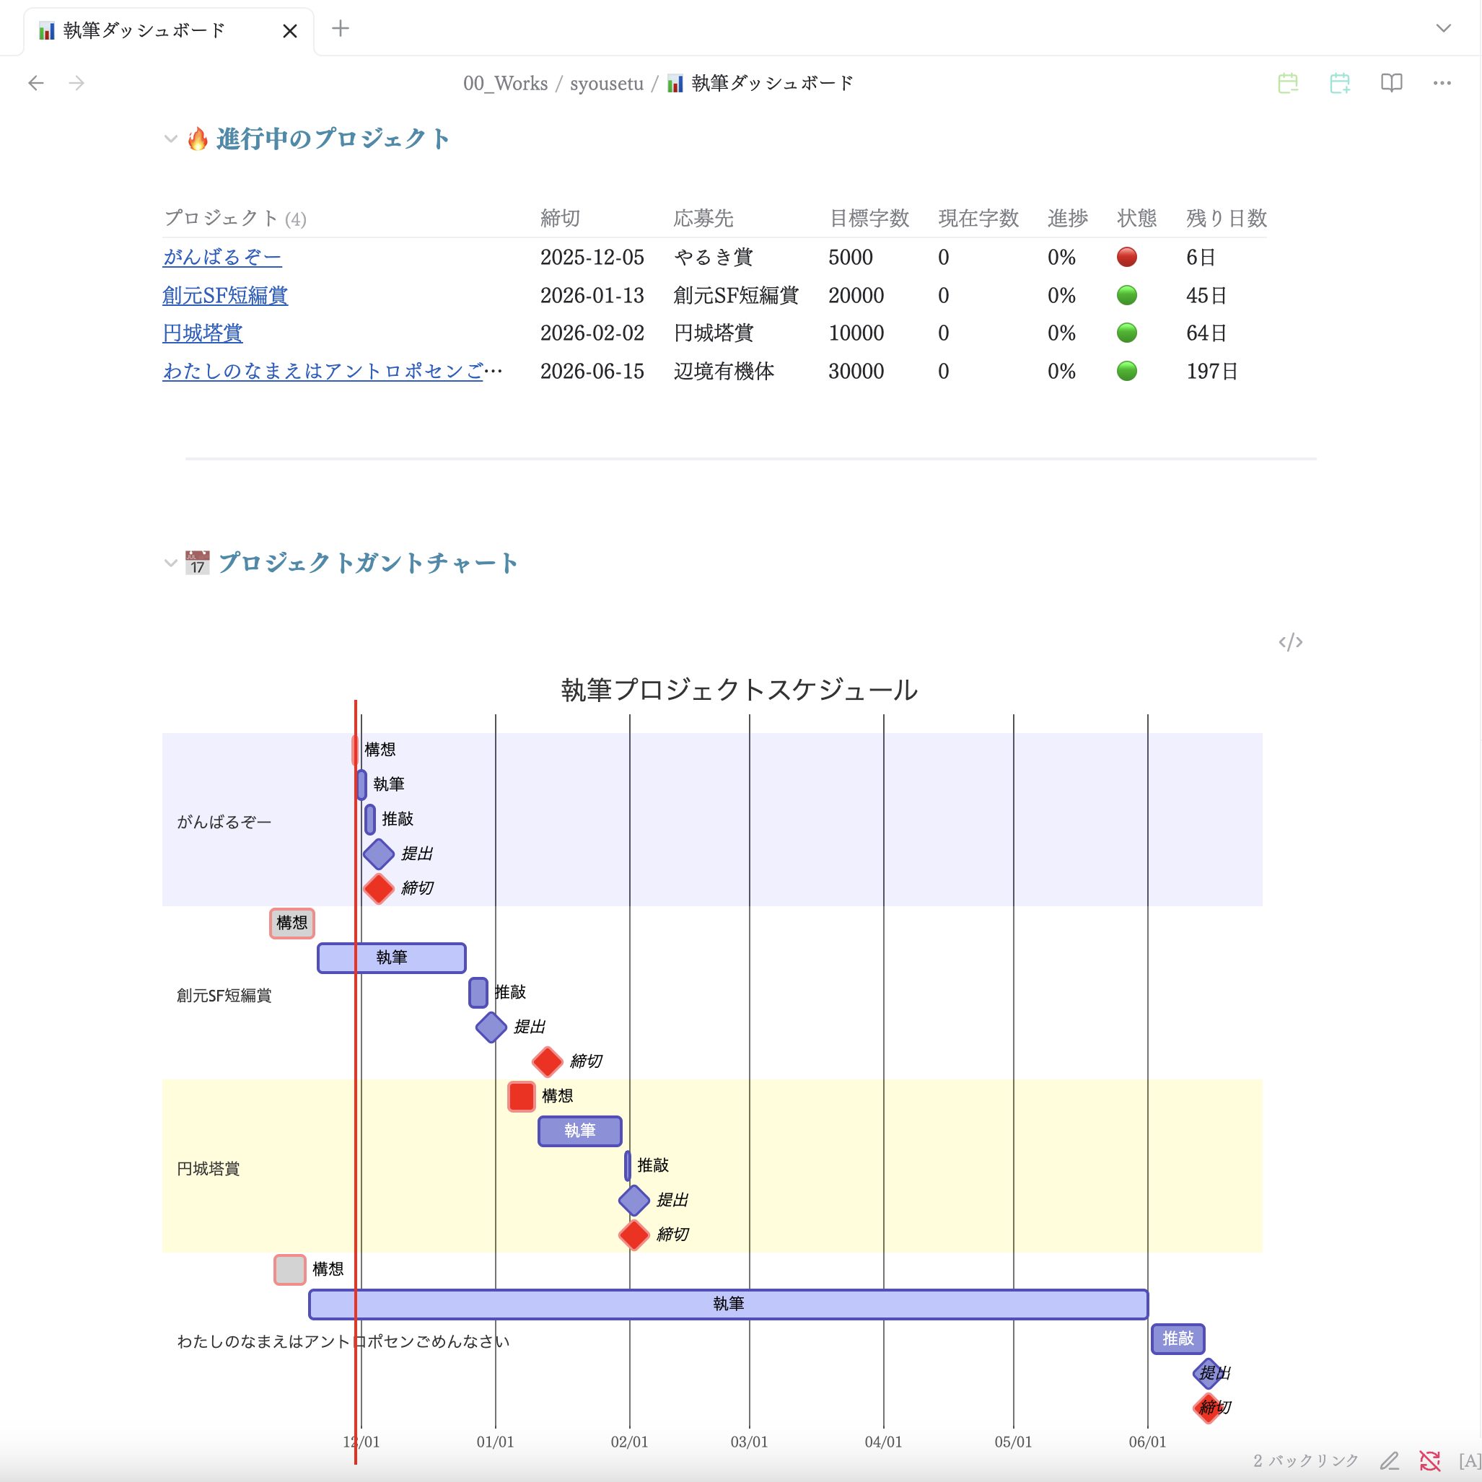Open the more options menu (three dots)

pos(1442,83)
